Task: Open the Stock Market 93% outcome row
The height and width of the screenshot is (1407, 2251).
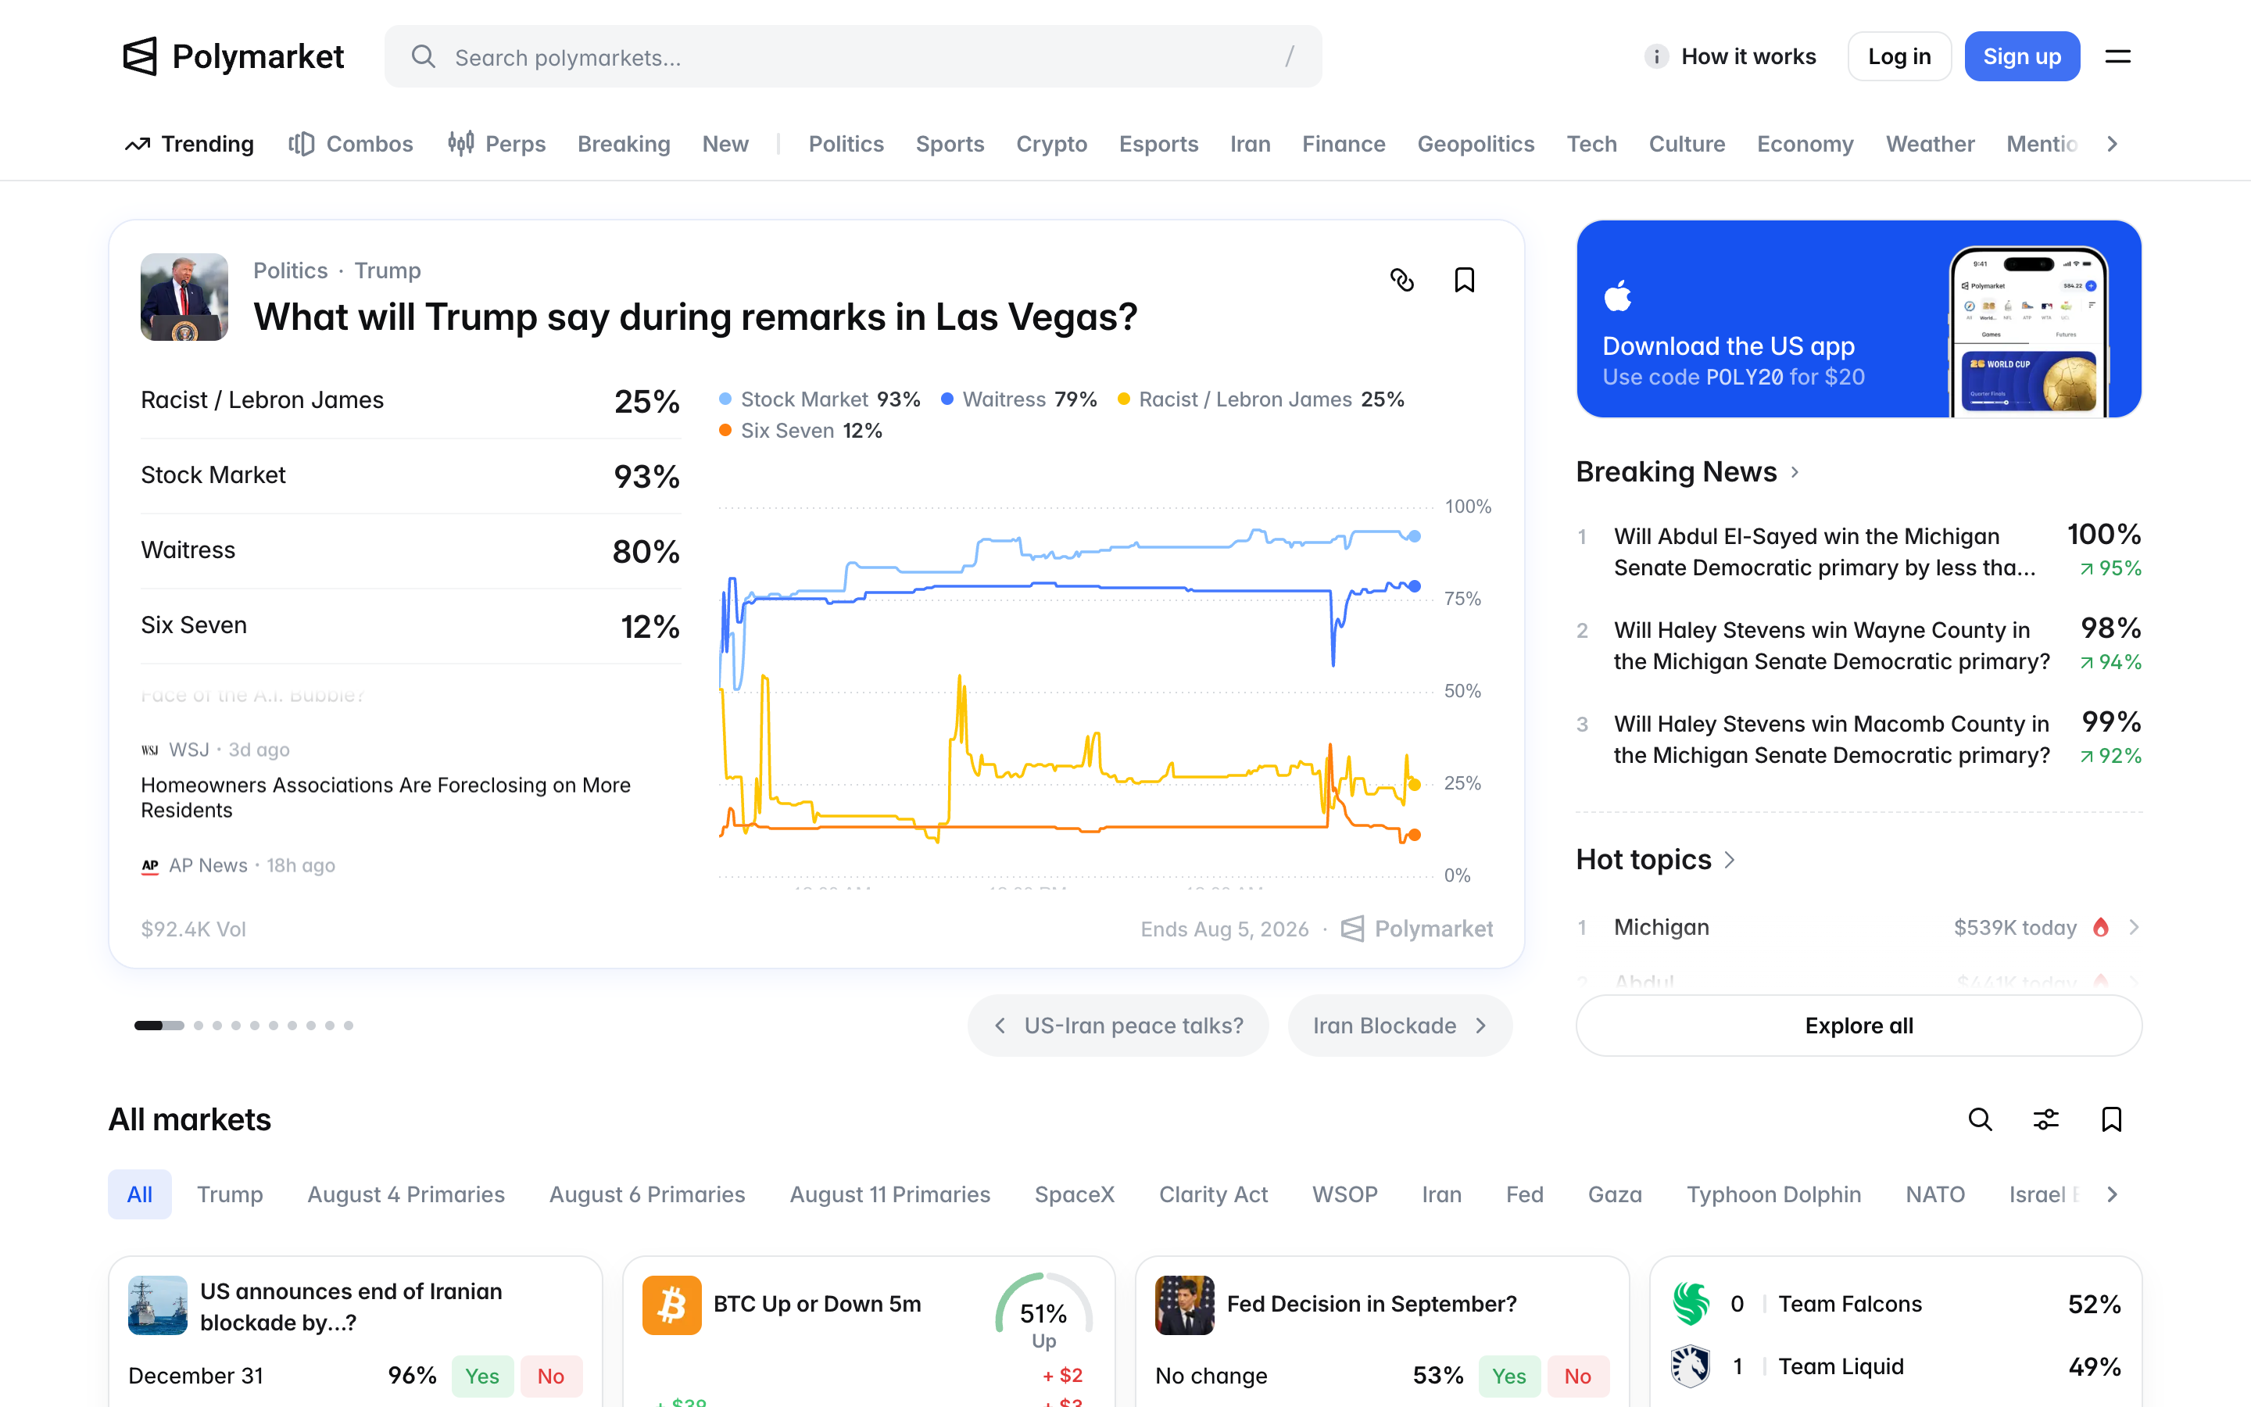Action: 410,475
